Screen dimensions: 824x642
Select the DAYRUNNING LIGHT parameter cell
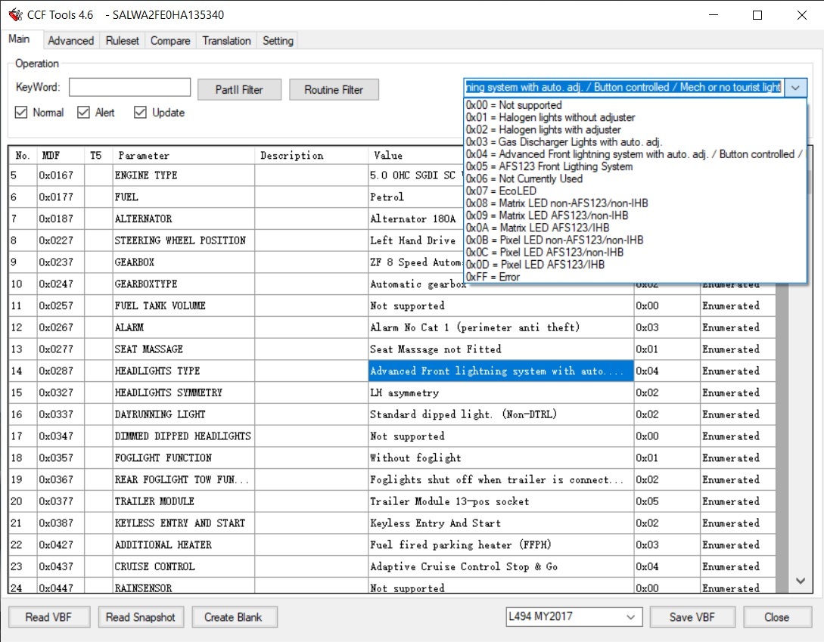tap(183, 414)
